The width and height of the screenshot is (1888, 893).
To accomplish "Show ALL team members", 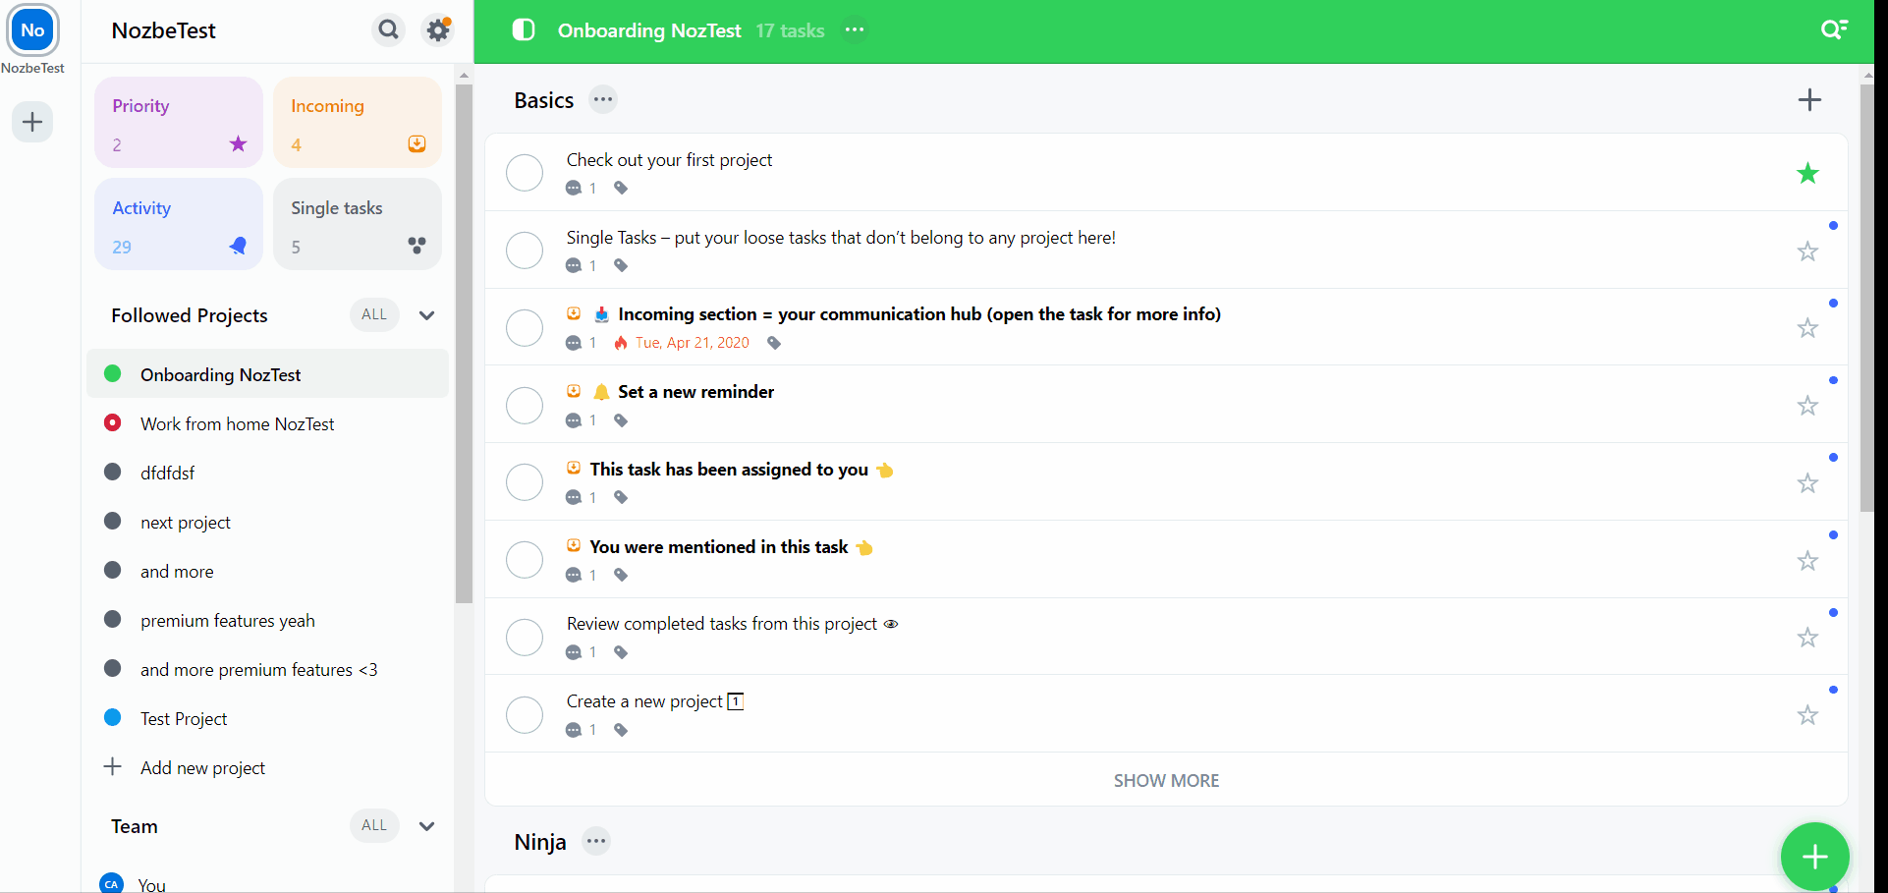I will coord(374,825).
